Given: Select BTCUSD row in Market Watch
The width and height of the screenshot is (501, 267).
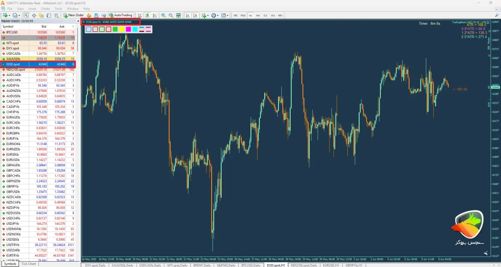Looking at the screenshot, I should tap(38, 32).
